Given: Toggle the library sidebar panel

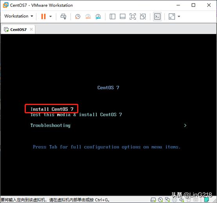Looking at the screenshot, I should click(x=112, y=16).
